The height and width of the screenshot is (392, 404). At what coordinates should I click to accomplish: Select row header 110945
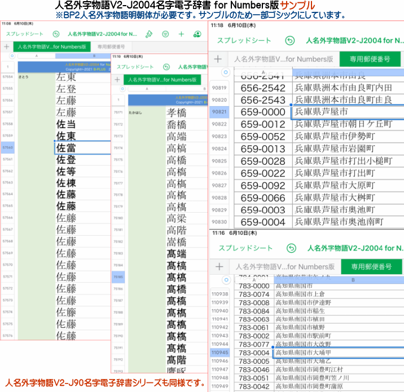click(220, 353)
